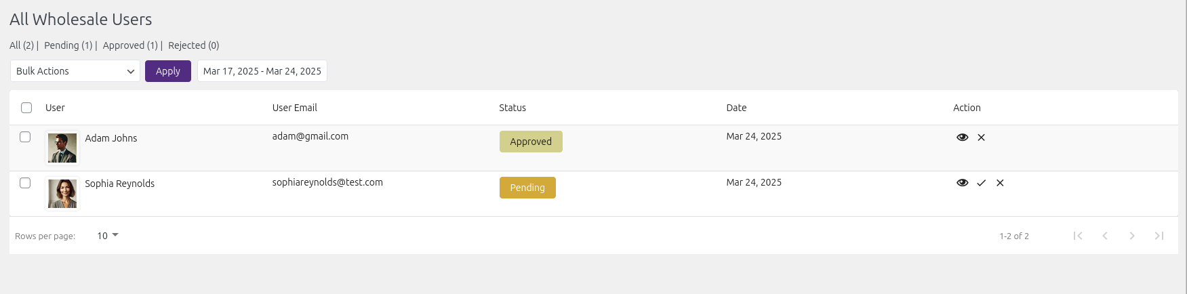Reject Adam Johns using the X icon

coord(981,138)
